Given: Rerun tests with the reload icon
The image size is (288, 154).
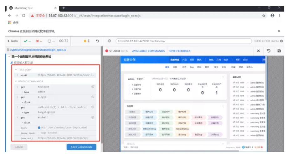Looking at the screenshot, I should point(97,41).
